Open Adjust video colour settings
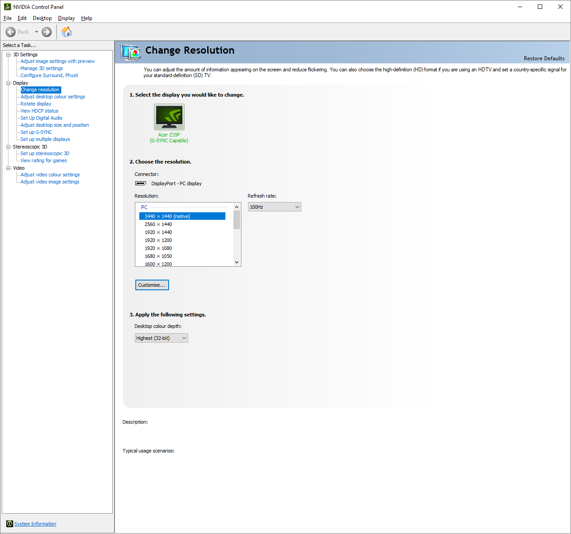This screenshot has height=534, width=571. pos(50,175)
